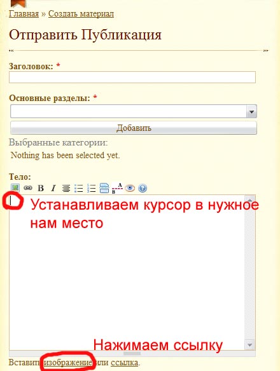
Task: Click the insert image toolbar icon
Action: pyautogui.click(x=15, y=188)
